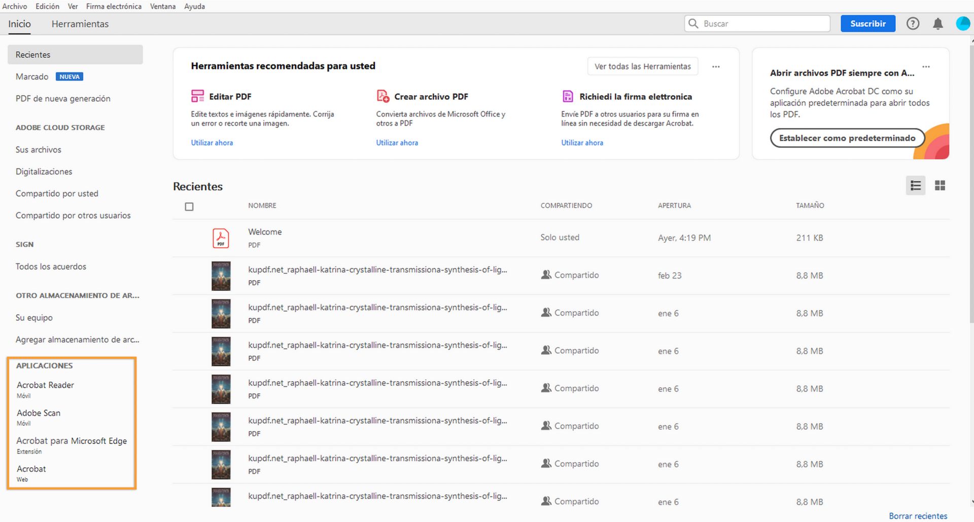Screen dimensions: 974x522
Task: Open the notifications bell
Action: [938, 24]
